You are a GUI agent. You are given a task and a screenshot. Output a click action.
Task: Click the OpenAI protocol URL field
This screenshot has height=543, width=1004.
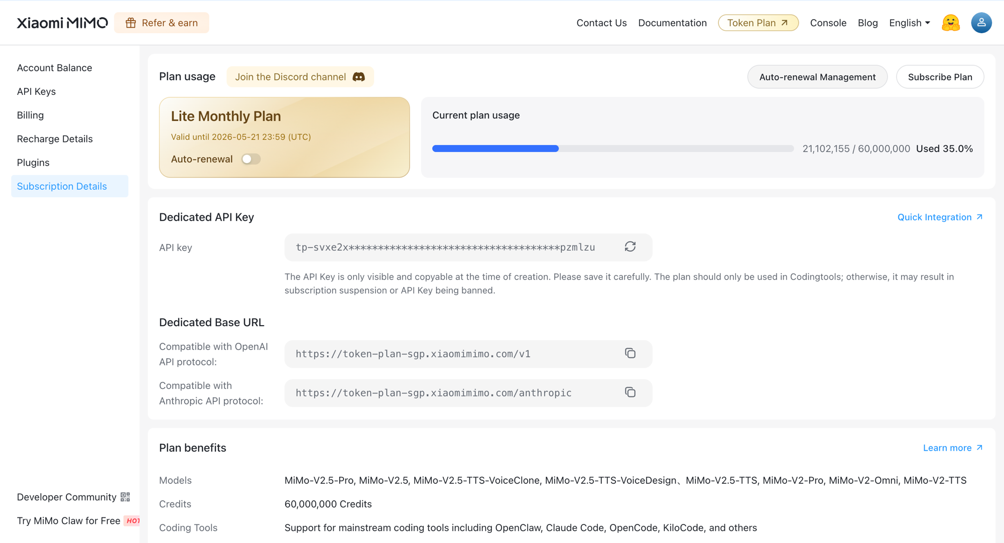pyautogui.click(x=468, y=354)
